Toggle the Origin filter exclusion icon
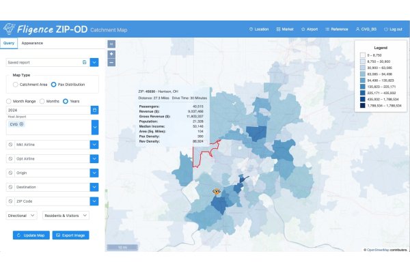 [10, 173]
